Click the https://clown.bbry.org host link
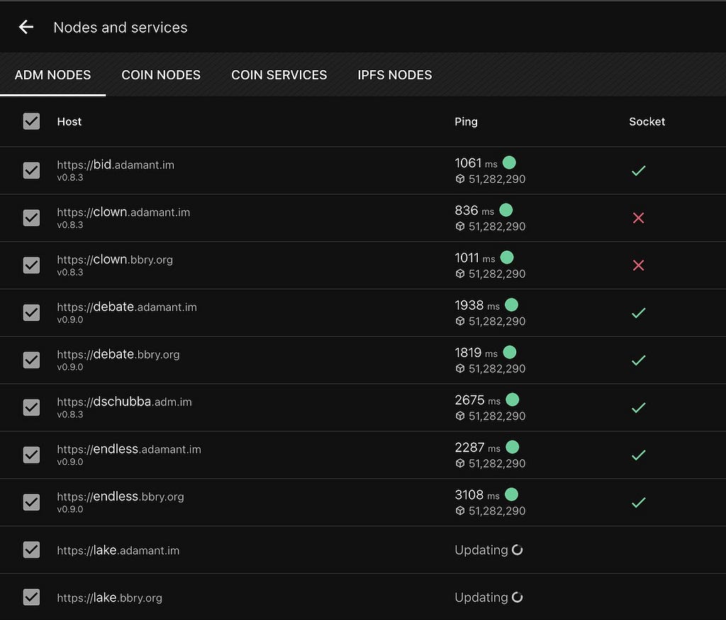The width and height of the screenshot is (726, 620). [x=115, y=259]
